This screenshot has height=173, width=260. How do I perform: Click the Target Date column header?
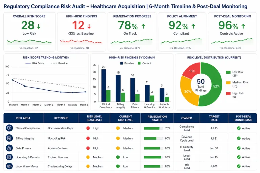(x=214, y=118)
